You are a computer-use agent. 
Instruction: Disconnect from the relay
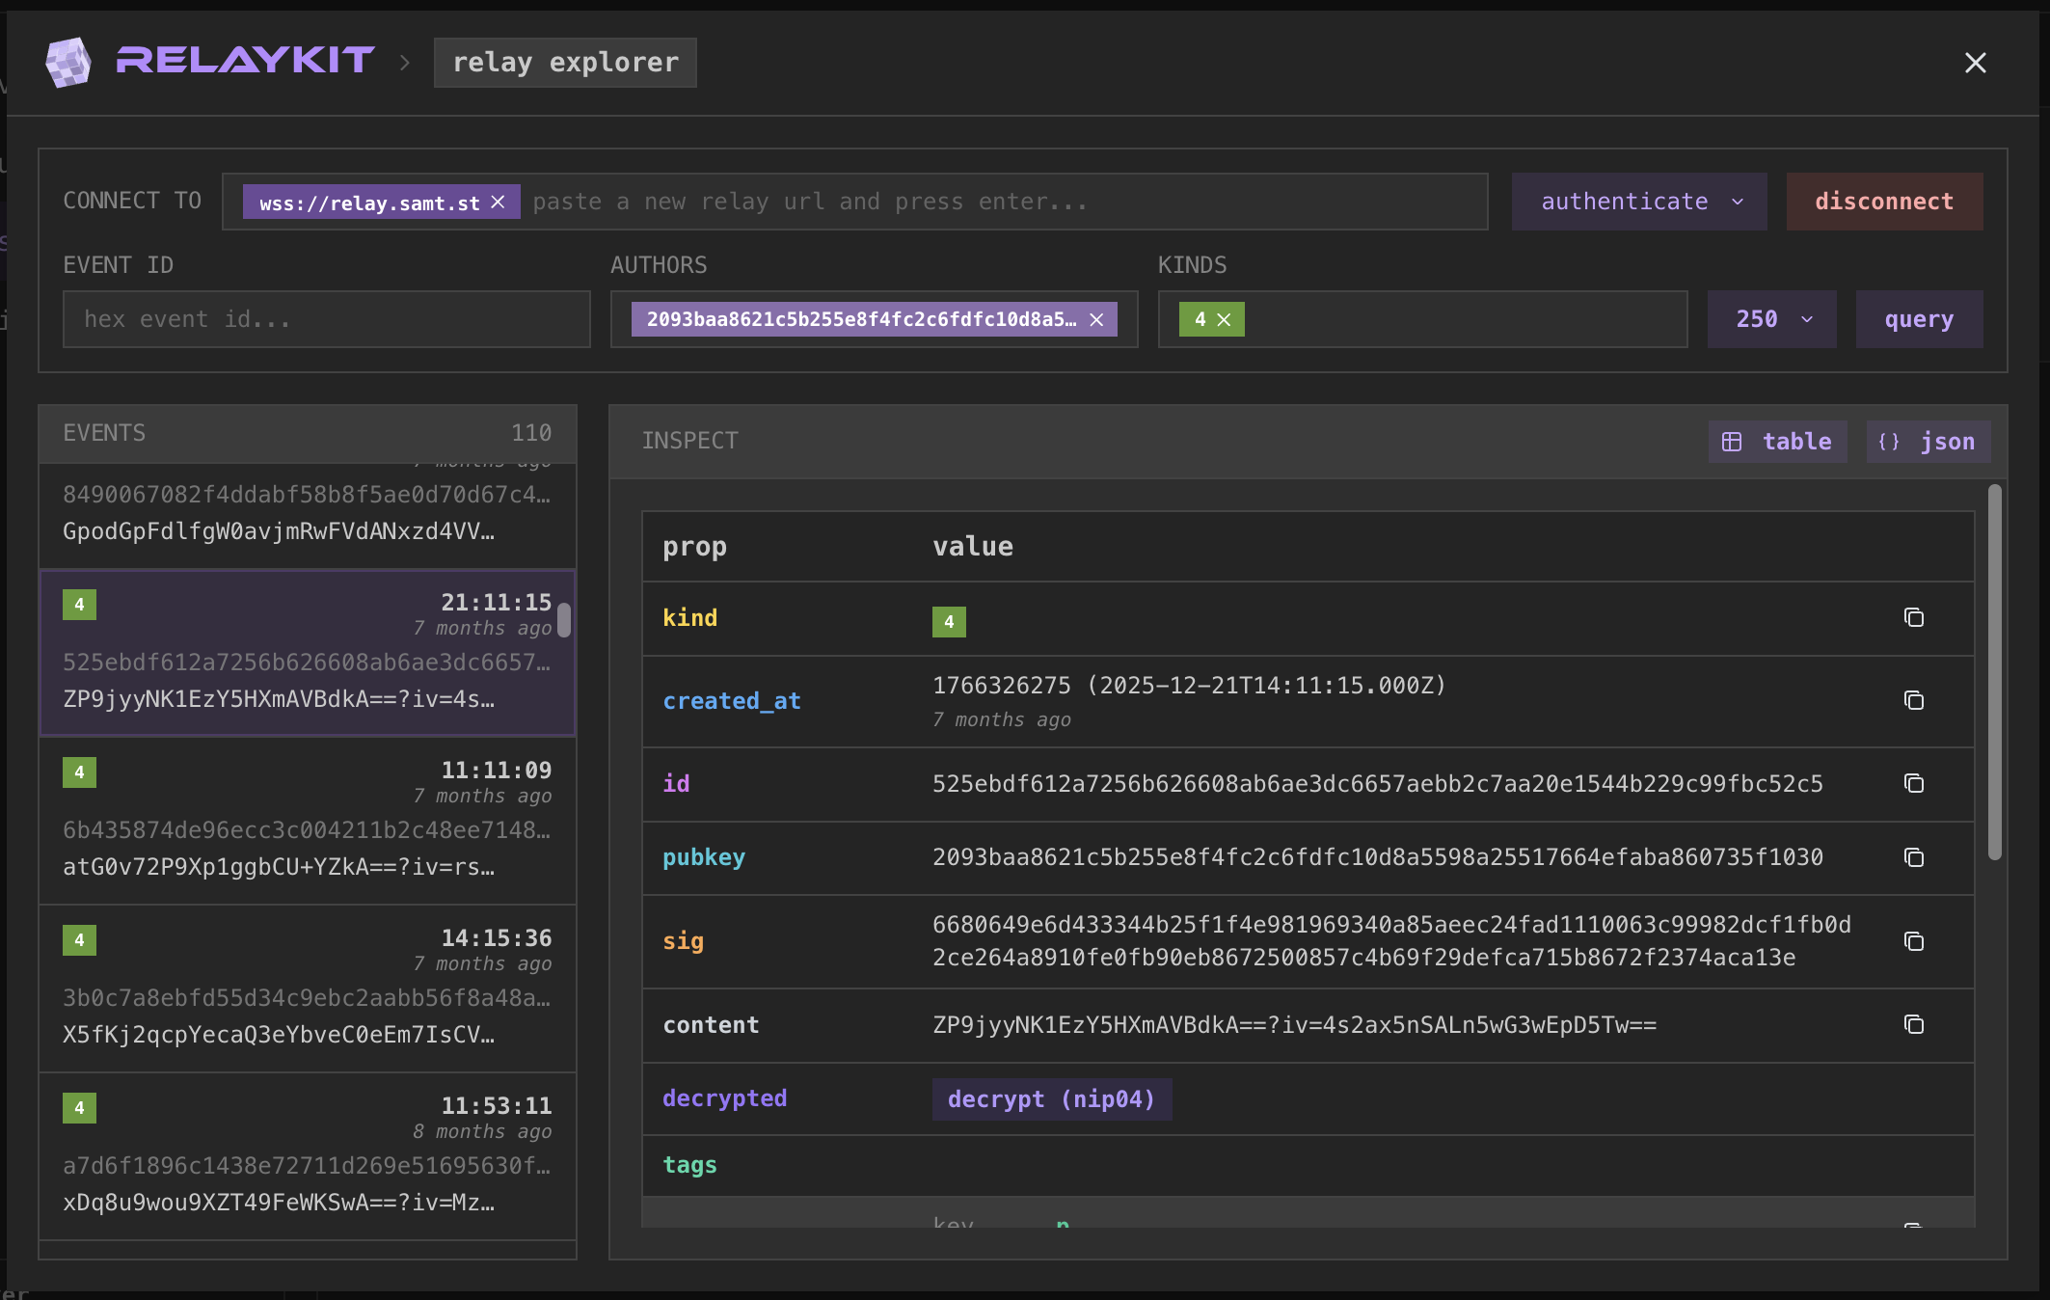click(1884, 202)
